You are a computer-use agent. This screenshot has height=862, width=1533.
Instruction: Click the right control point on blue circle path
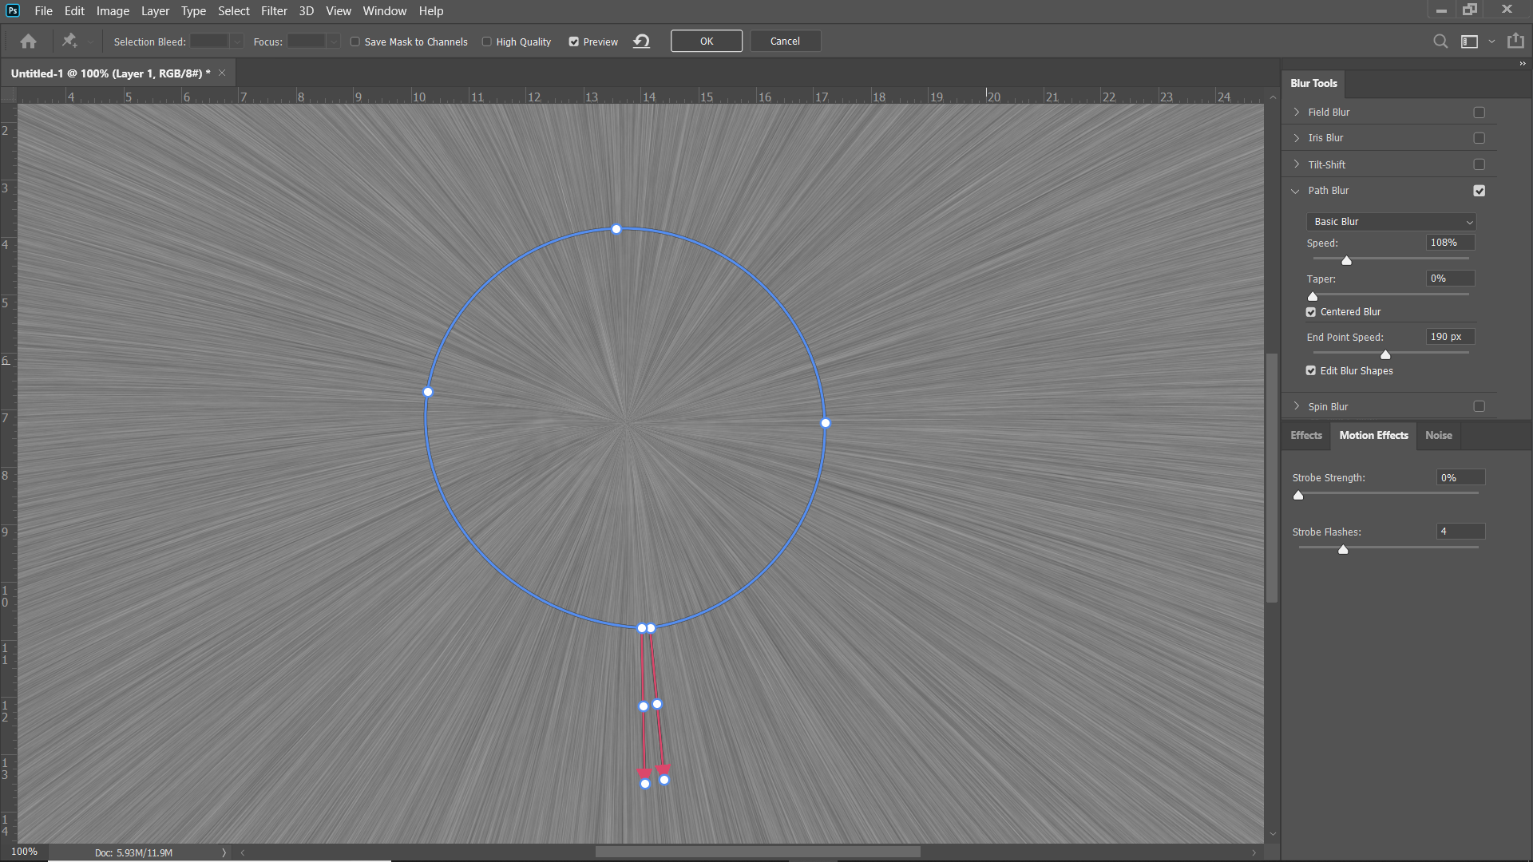pos(826,423)
